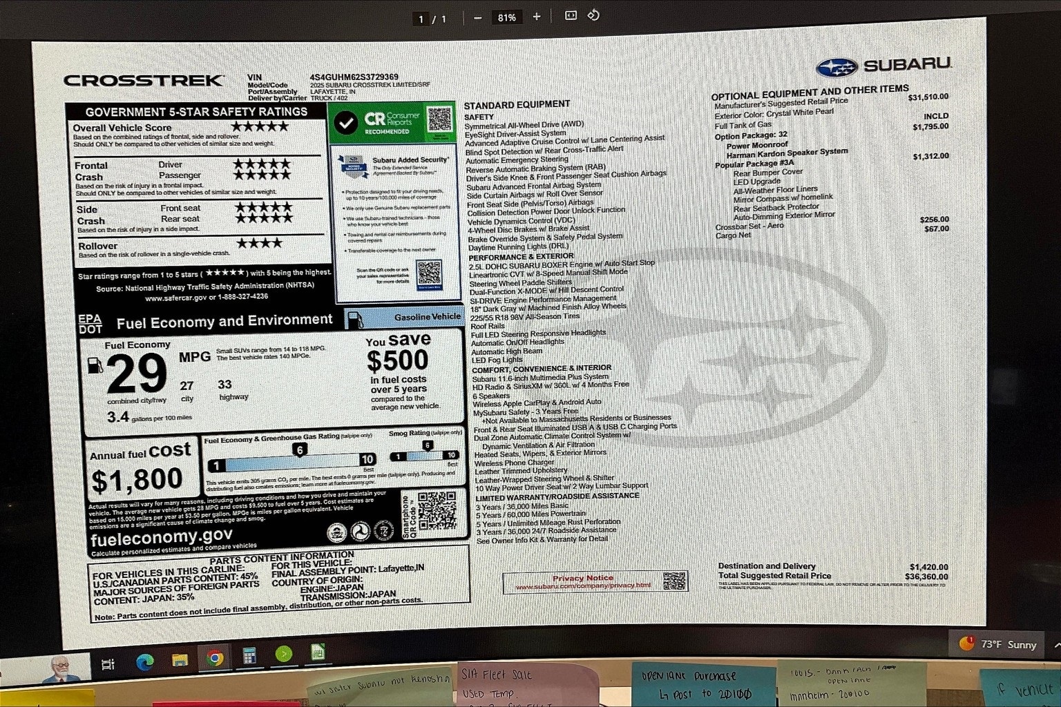Click the Option Package: 32 line
Image resolution: width=1061 pixels, height=707 pixels.
tap(751, 135)
